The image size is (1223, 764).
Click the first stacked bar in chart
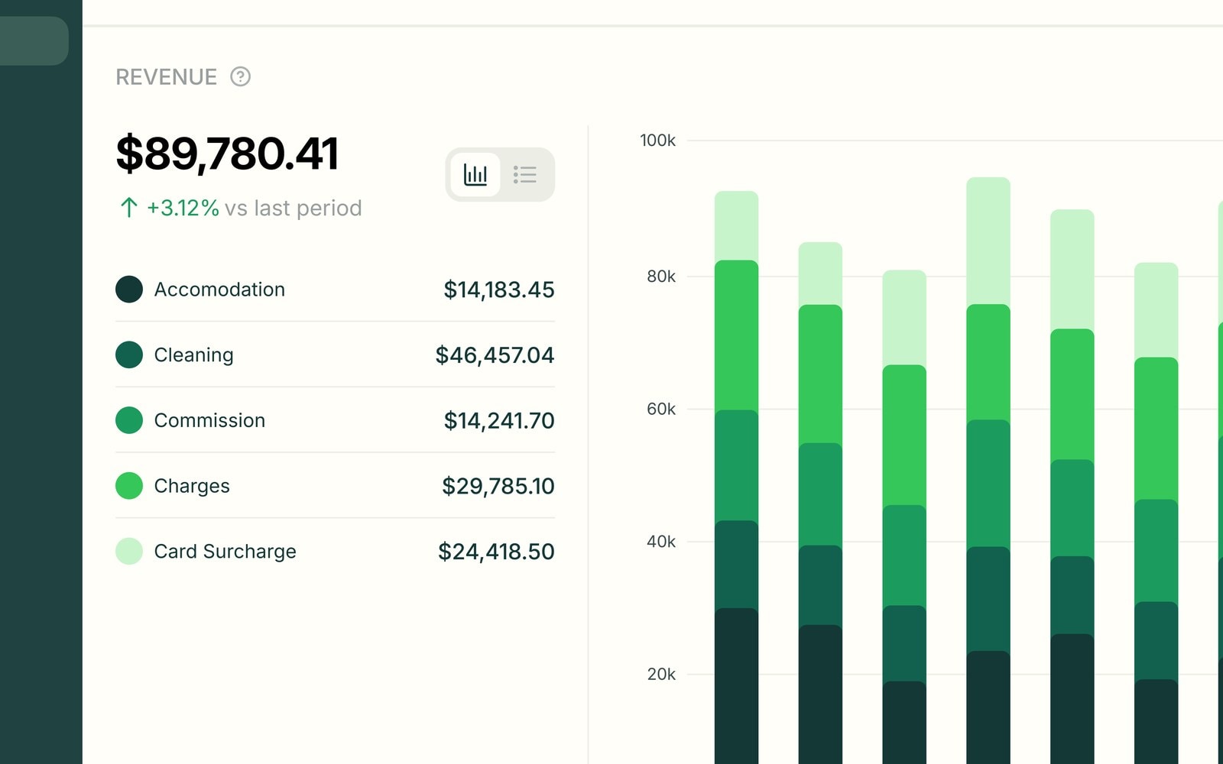(x=736, y=477)
